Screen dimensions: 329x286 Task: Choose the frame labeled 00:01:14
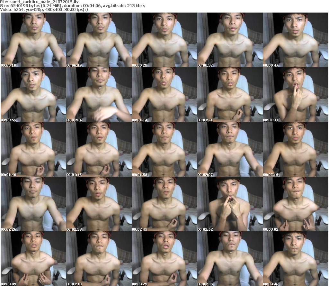point(164,95)
